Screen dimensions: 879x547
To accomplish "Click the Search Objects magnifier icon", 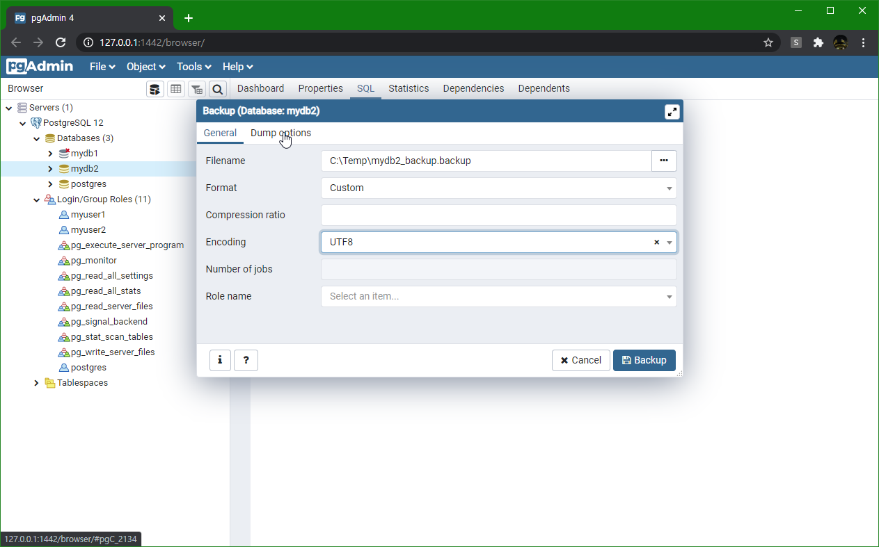I will pos(218,89).
